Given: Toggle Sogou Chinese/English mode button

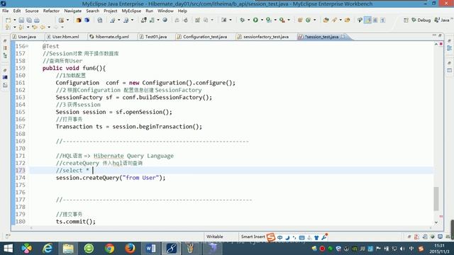Looking at the screenshot, I should [279, 237].
